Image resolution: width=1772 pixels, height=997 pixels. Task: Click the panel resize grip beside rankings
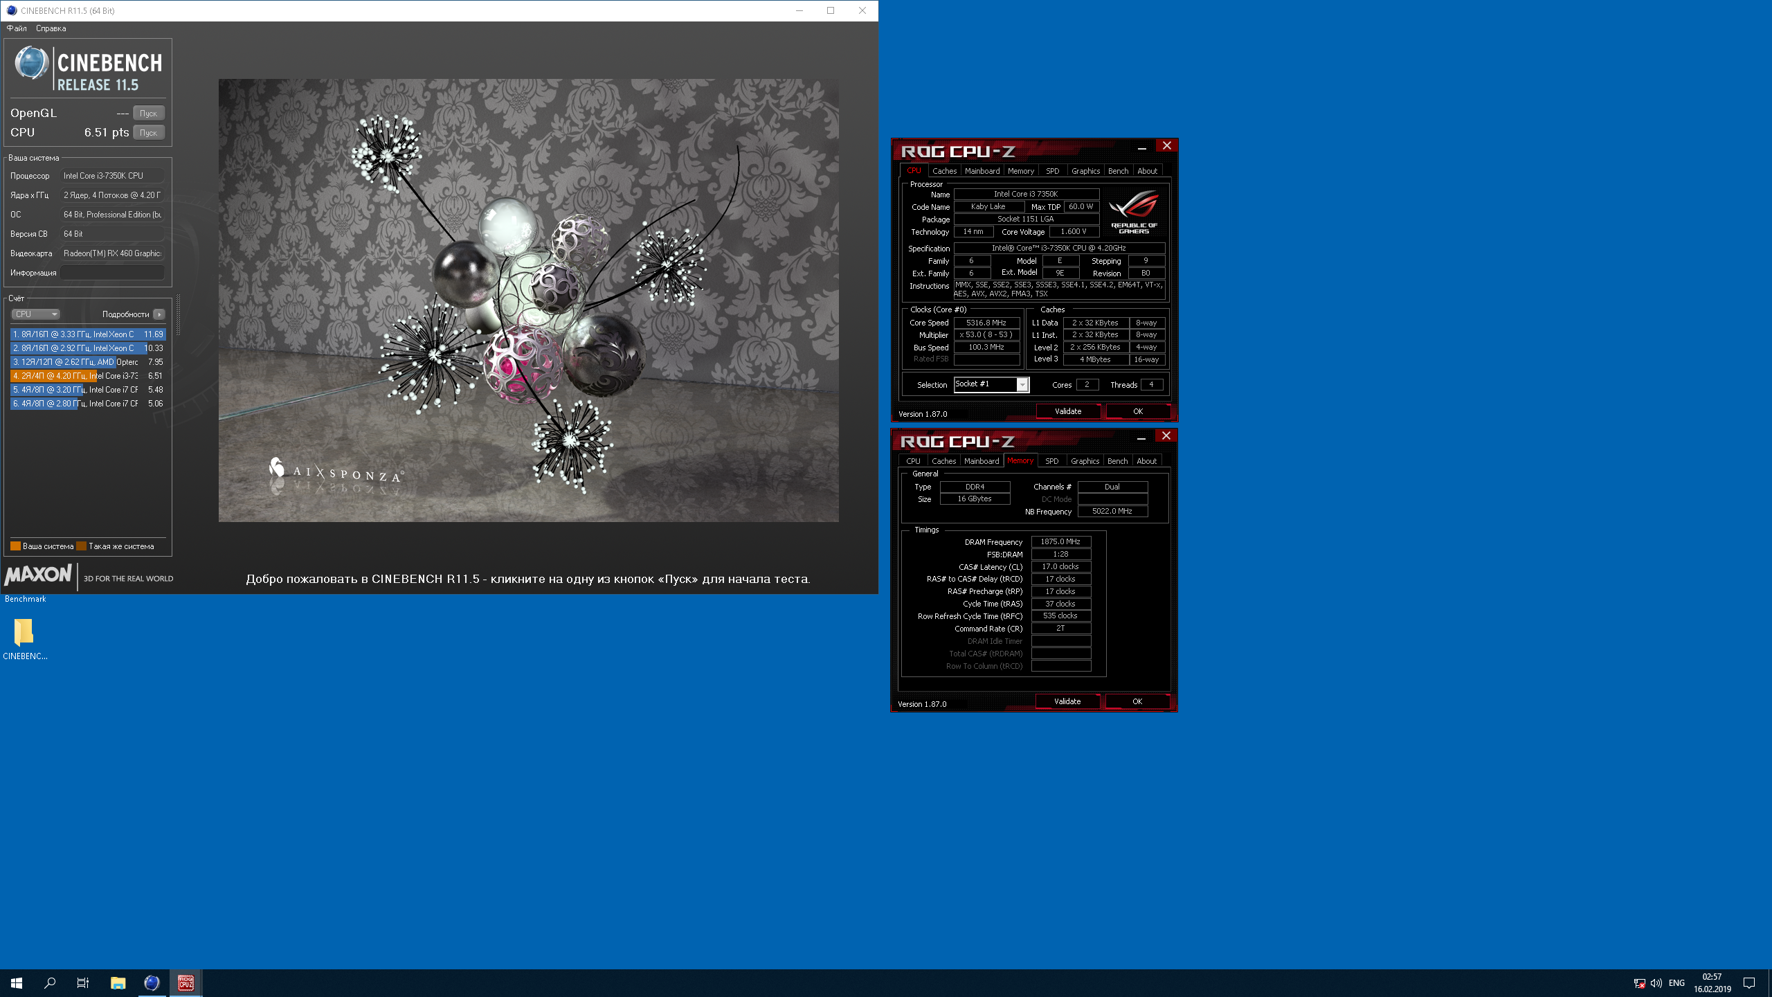tap(178, 314)
